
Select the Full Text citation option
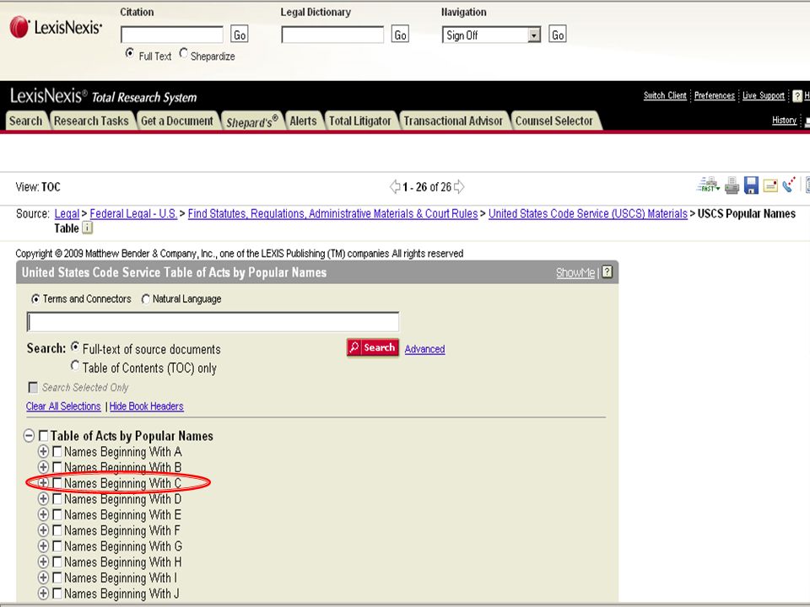[130, 53]
